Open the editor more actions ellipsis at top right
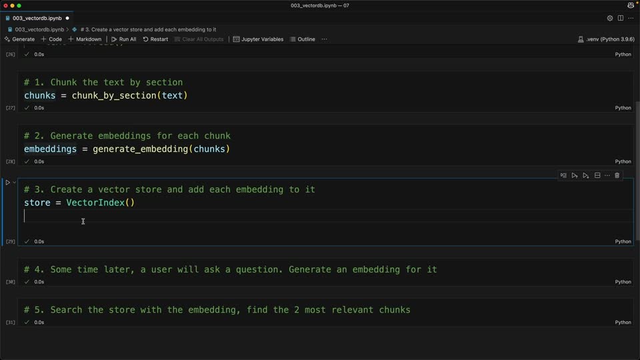640x360 pixels. pos(631,18)
